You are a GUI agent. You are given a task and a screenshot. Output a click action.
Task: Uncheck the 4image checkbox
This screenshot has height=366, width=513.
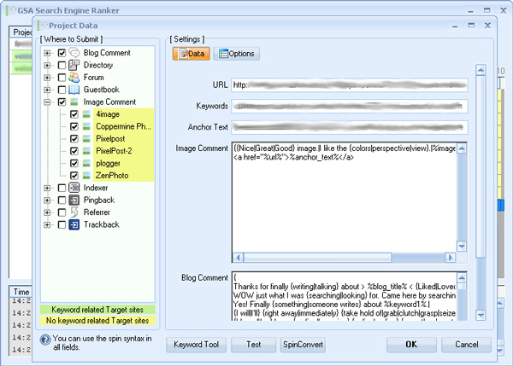point(74,114)
